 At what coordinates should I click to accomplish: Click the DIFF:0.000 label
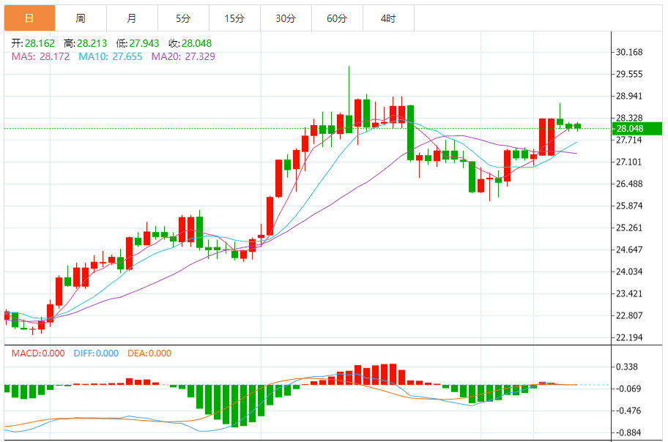click(96, 353)
